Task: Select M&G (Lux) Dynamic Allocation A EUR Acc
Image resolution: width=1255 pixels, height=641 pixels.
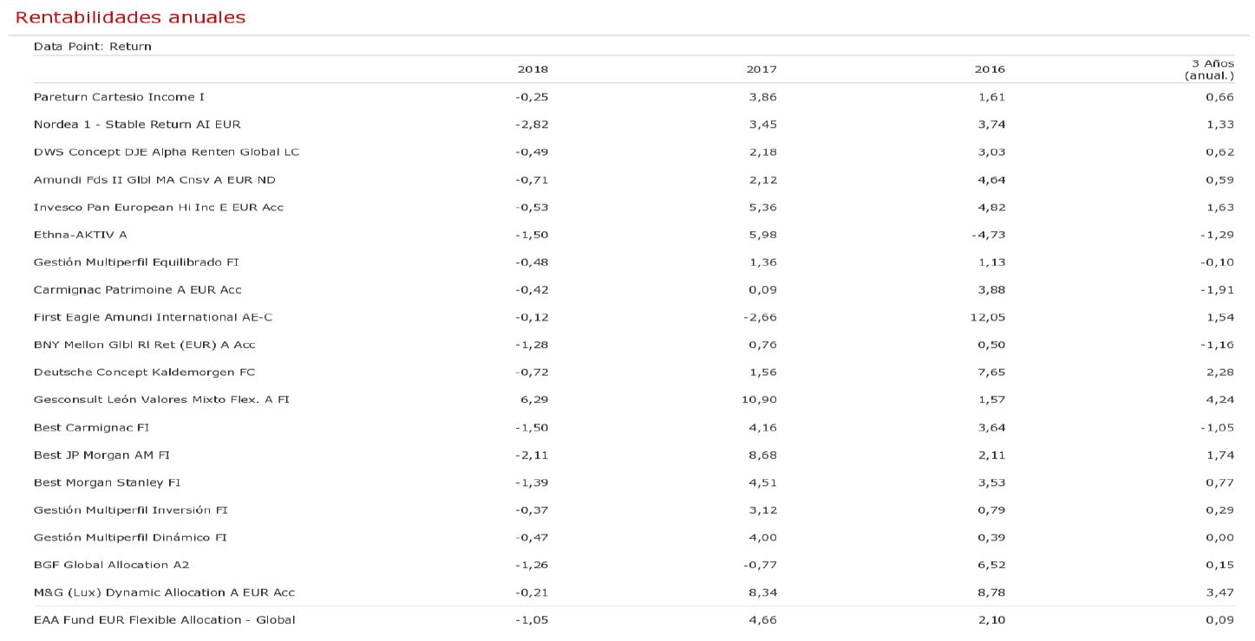Action: point(164,592)
